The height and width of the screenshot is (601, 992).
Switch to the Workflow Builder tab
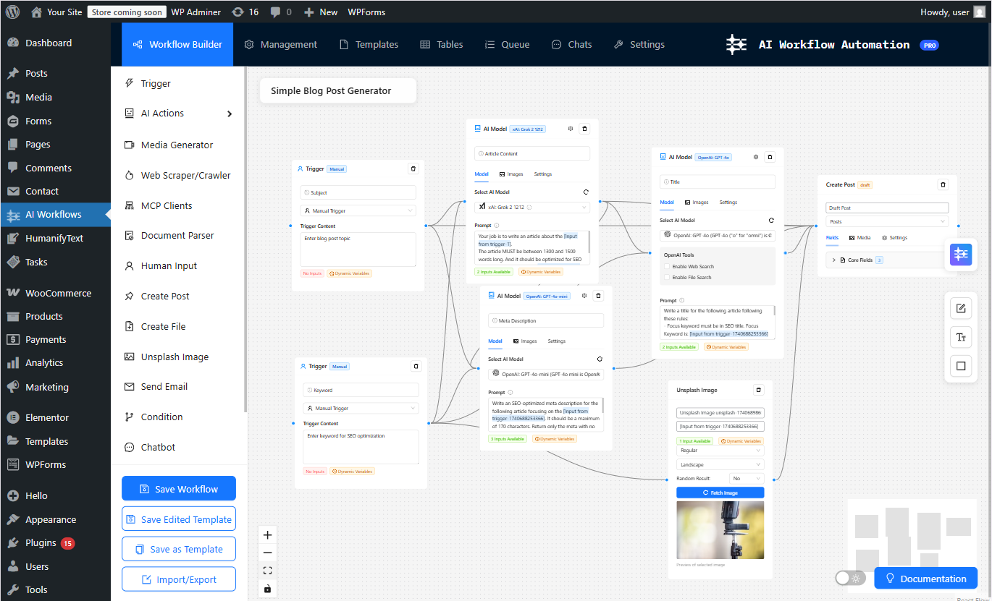click(177, 44)
